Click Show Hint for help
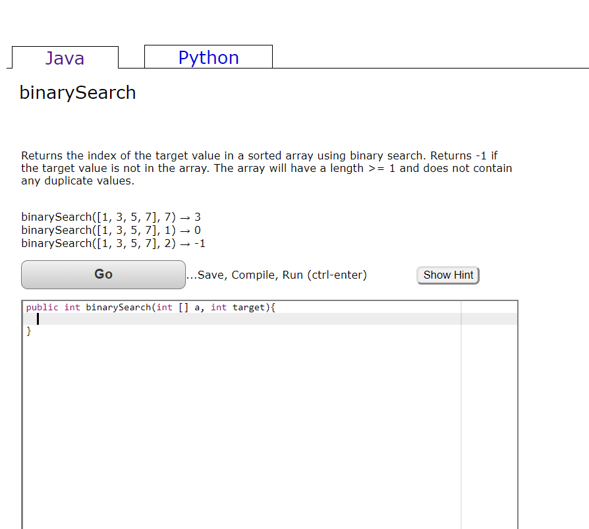 447,275
